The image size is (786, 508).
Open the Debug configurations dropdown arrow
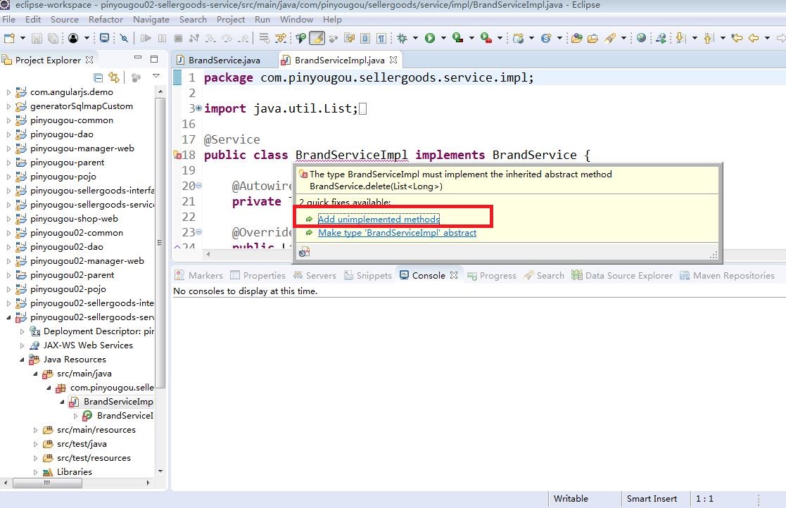pyautogui.click(x=415, y=38)
